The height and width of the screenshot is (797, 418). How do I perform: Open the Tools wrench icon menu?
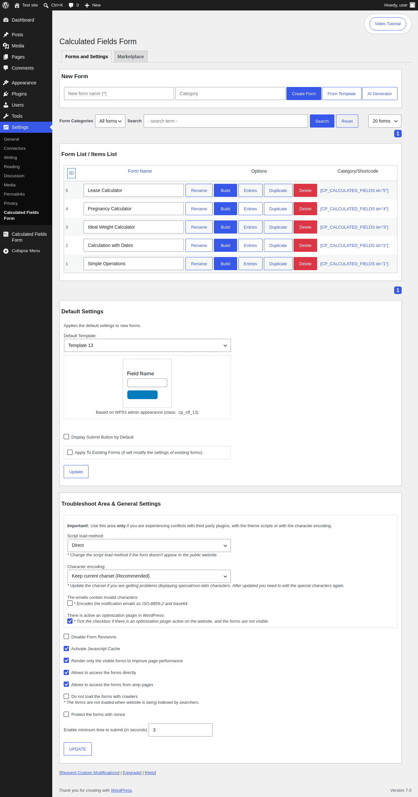[6, 116]
